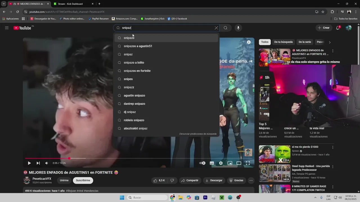Like the video with 8,5 K likes
Image resolution: width=360 pixels, height=202 pixels.
[159, 180]
